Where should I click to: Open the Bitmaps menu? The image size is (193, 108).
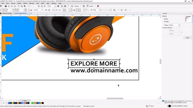[32, 3]
